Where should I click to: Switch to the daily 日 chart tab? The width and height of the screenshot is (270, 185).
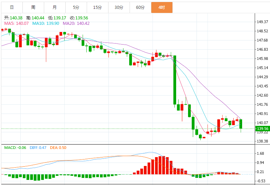(x=12, y=7)
